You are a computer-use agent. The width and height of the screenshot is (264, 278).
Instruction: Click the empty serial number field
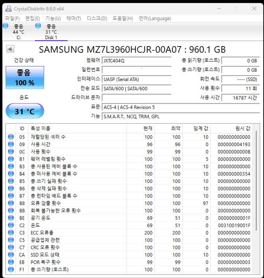[136, 70]
